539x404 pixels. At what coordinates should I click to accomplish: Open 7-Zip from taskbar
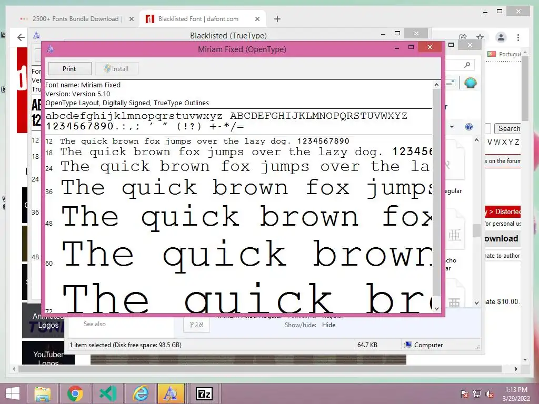pyautogui.click(x=204, y=393)
